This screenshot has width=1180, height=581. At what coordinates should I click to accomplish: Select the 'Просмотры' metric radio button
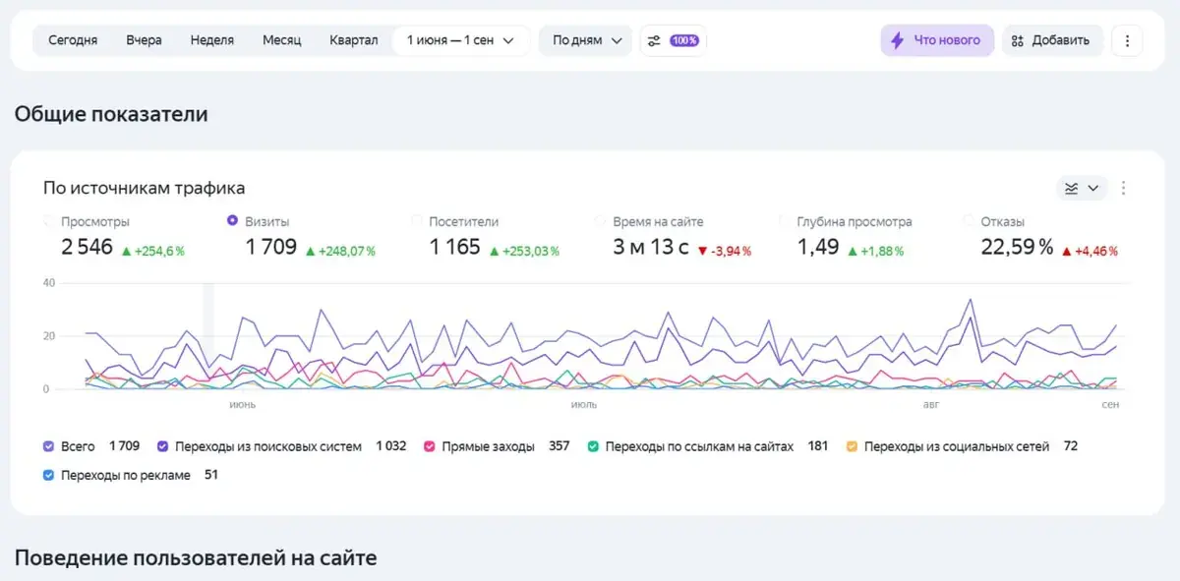(x=49, y=221)
